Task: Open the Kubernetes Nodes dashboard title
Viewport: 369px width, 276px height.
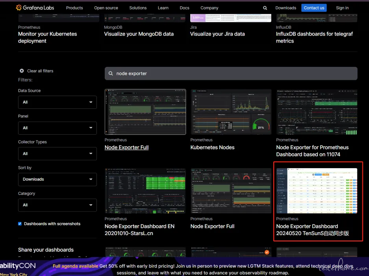Action: click(213, 147)
